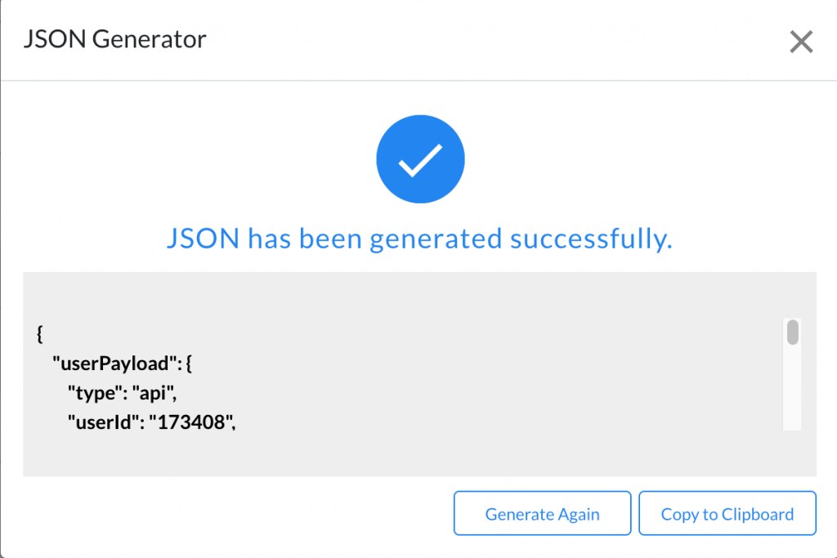Select the JSON Generator dialog title
837x558 pixels.
click(x=114, y=38)
